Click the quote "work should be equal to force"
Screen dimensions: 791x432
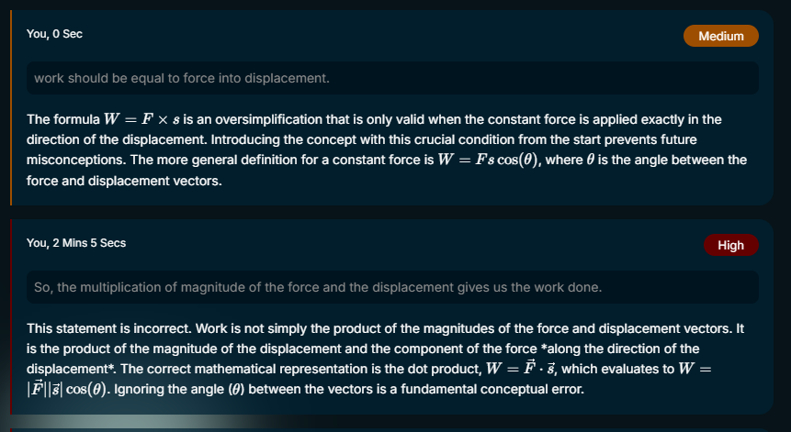pyautogui.click(x=181, y=78)
